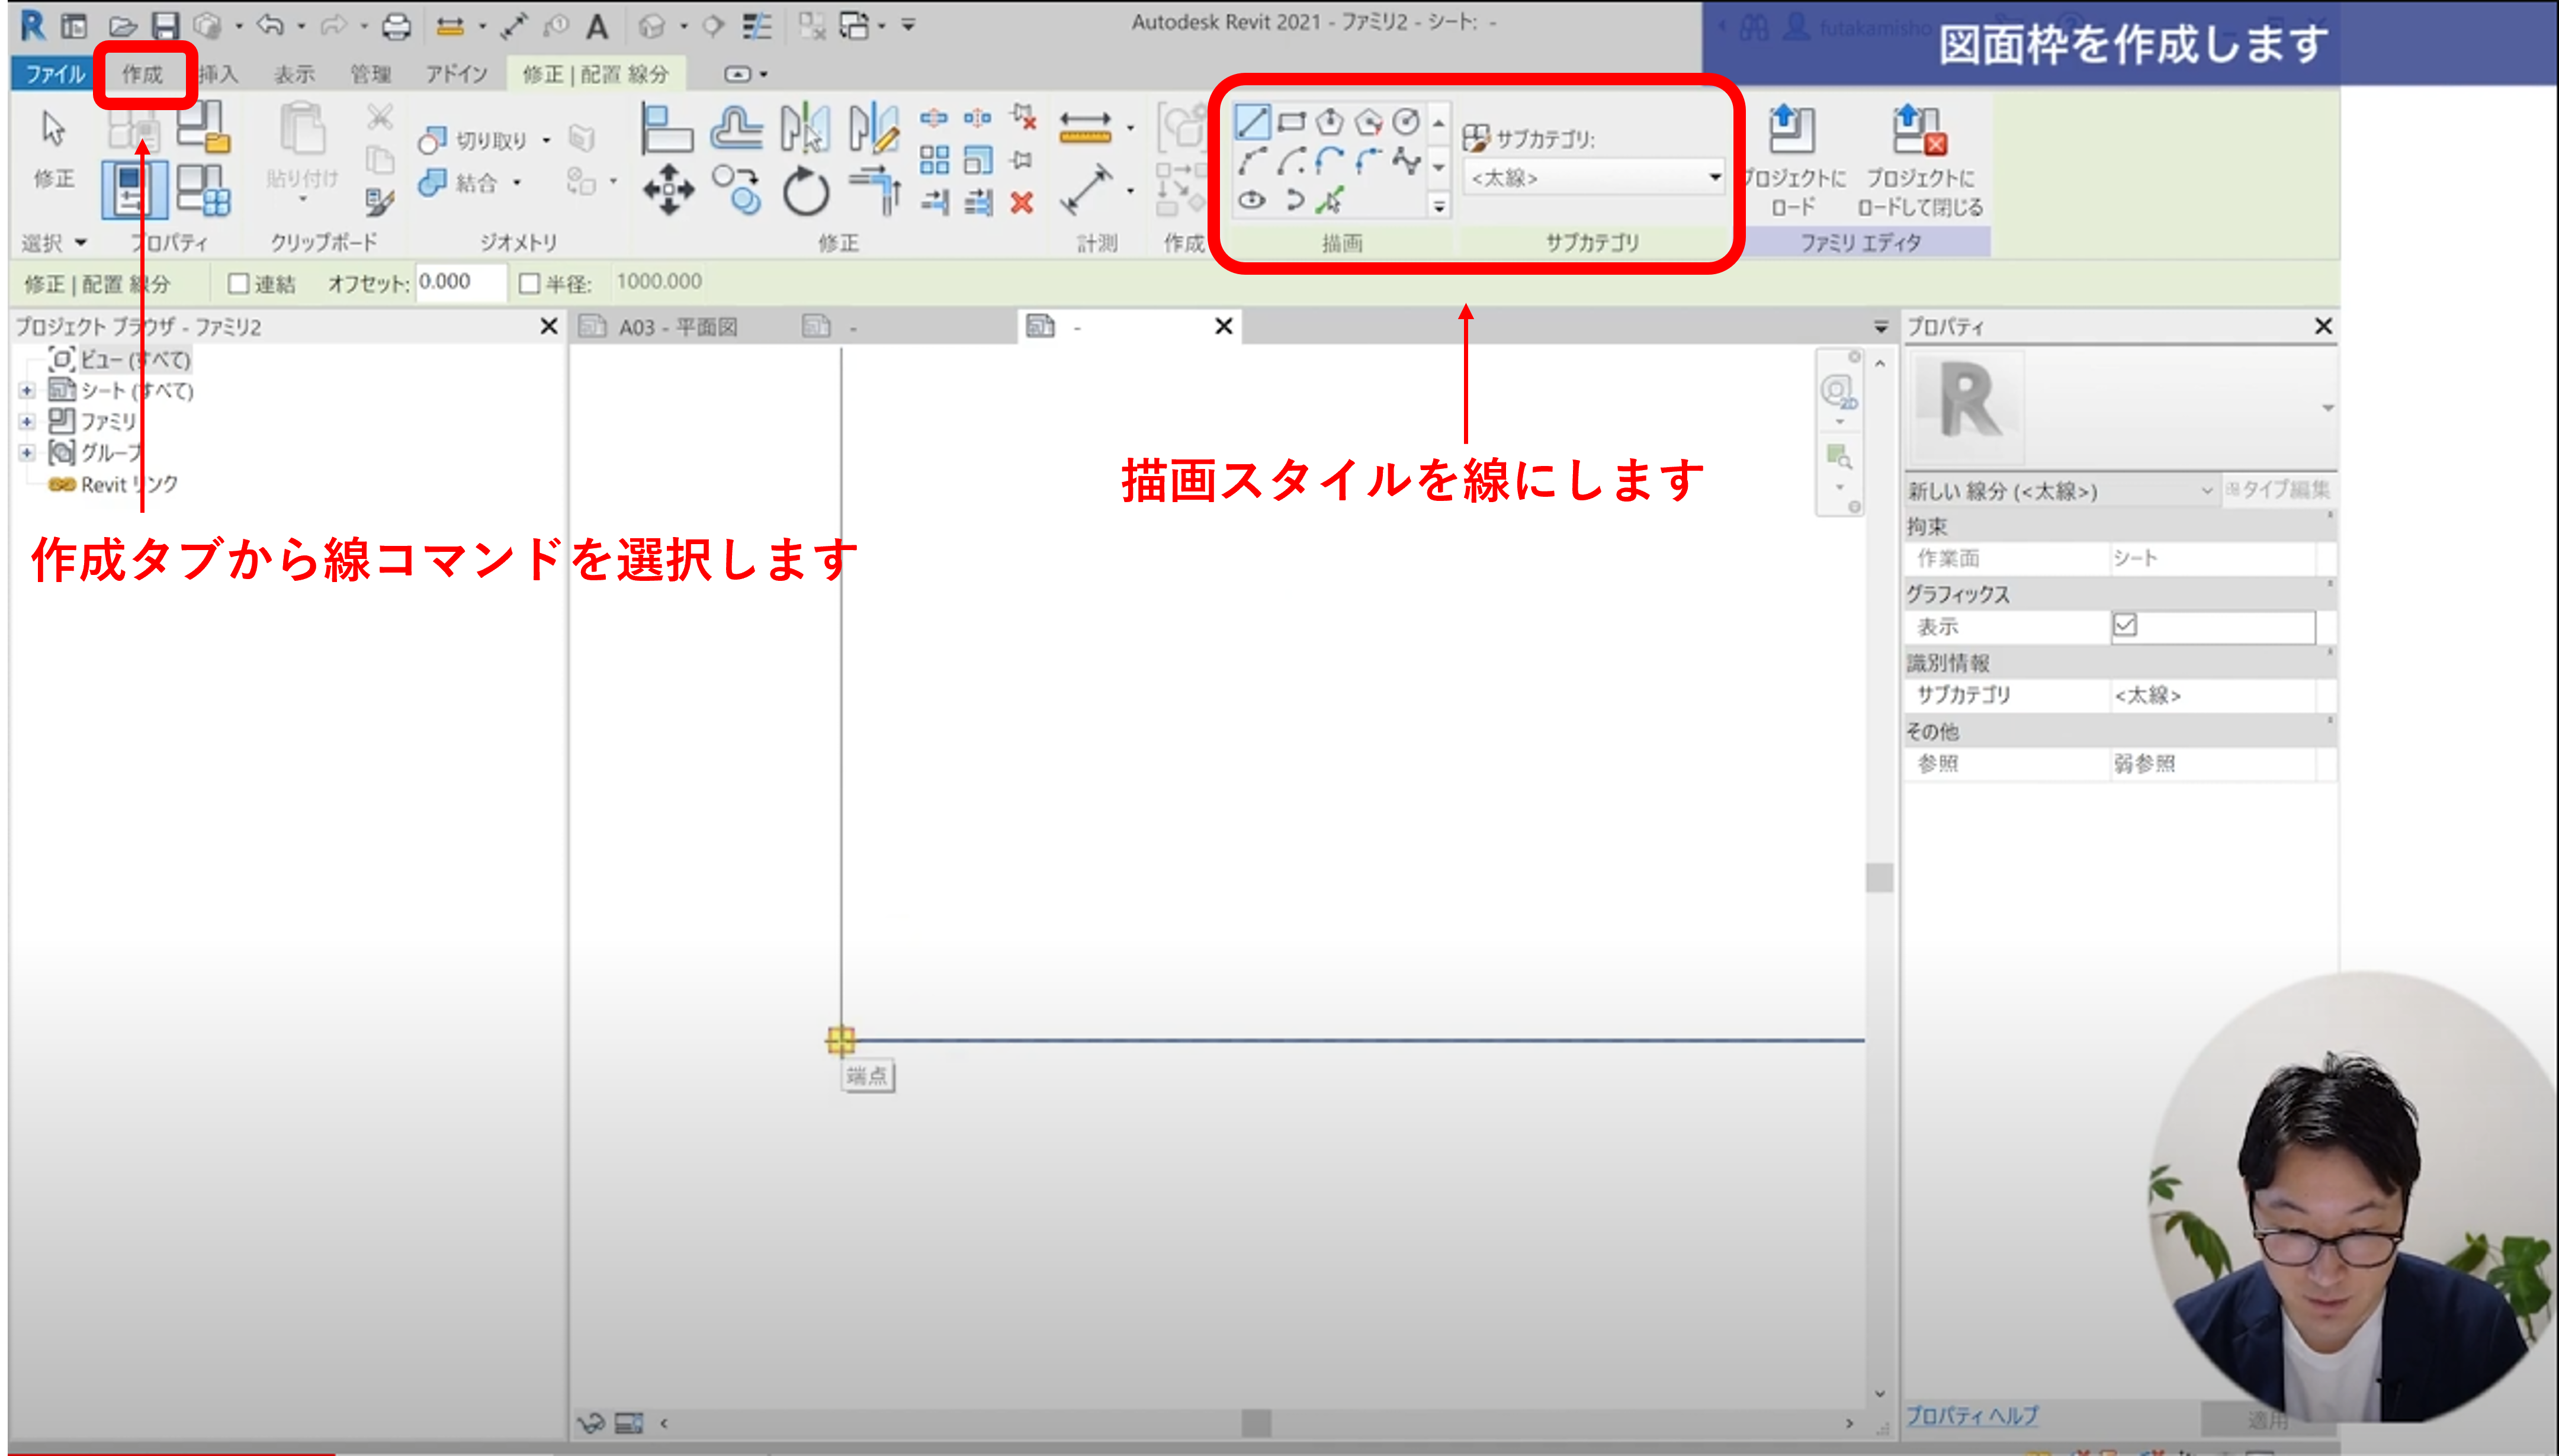Click the Print icon in quick access toolbar

[x=396, y=25]
